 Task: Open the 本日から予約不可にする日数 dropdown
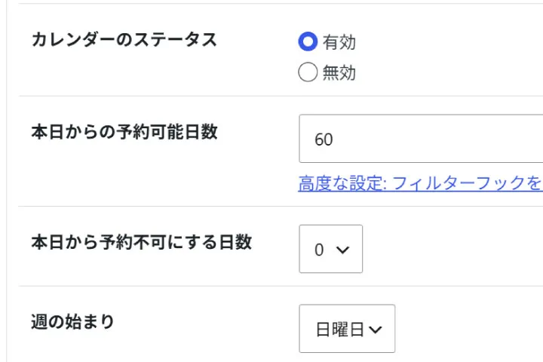click(x=331, y=249)
